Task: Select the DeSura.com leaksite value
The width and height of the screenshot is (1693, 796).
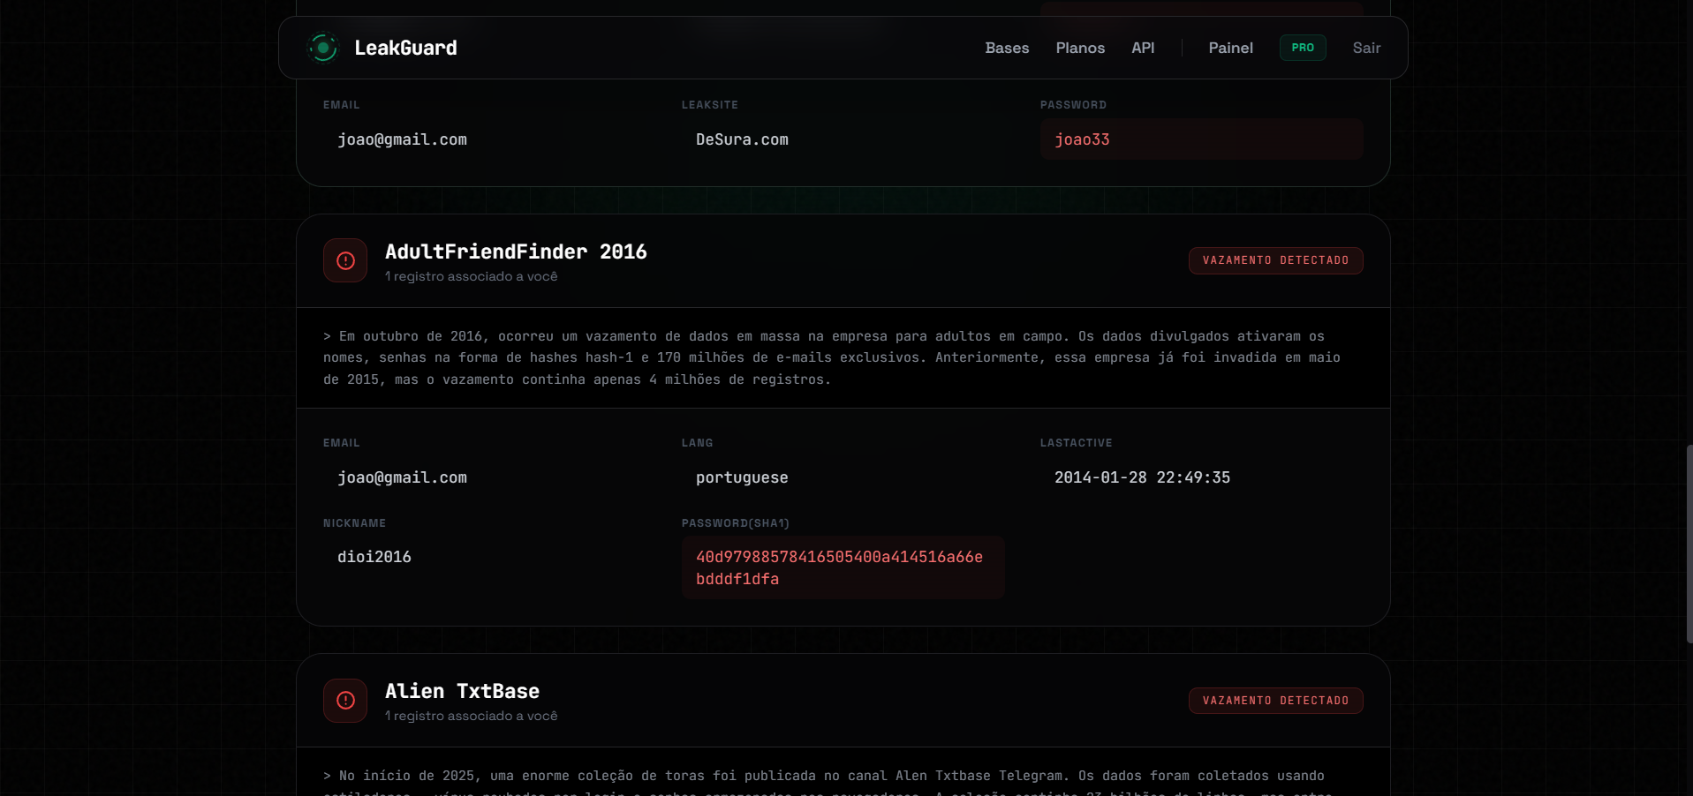Action: 742,139
